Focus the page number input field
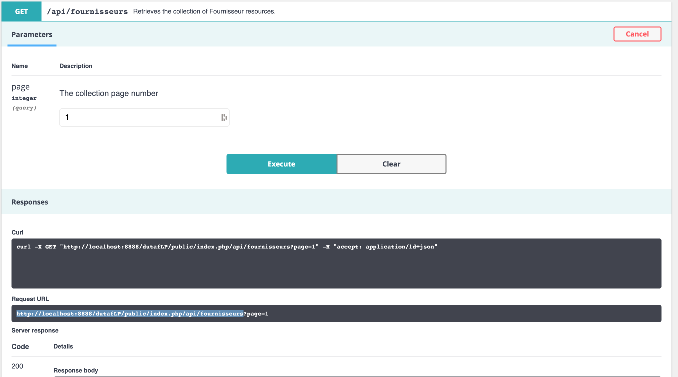The image size is (678, 377). (x=144, y=117)
